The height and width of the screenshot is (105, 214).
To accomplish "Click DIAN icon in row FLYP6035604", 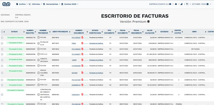I will [86, 66].
